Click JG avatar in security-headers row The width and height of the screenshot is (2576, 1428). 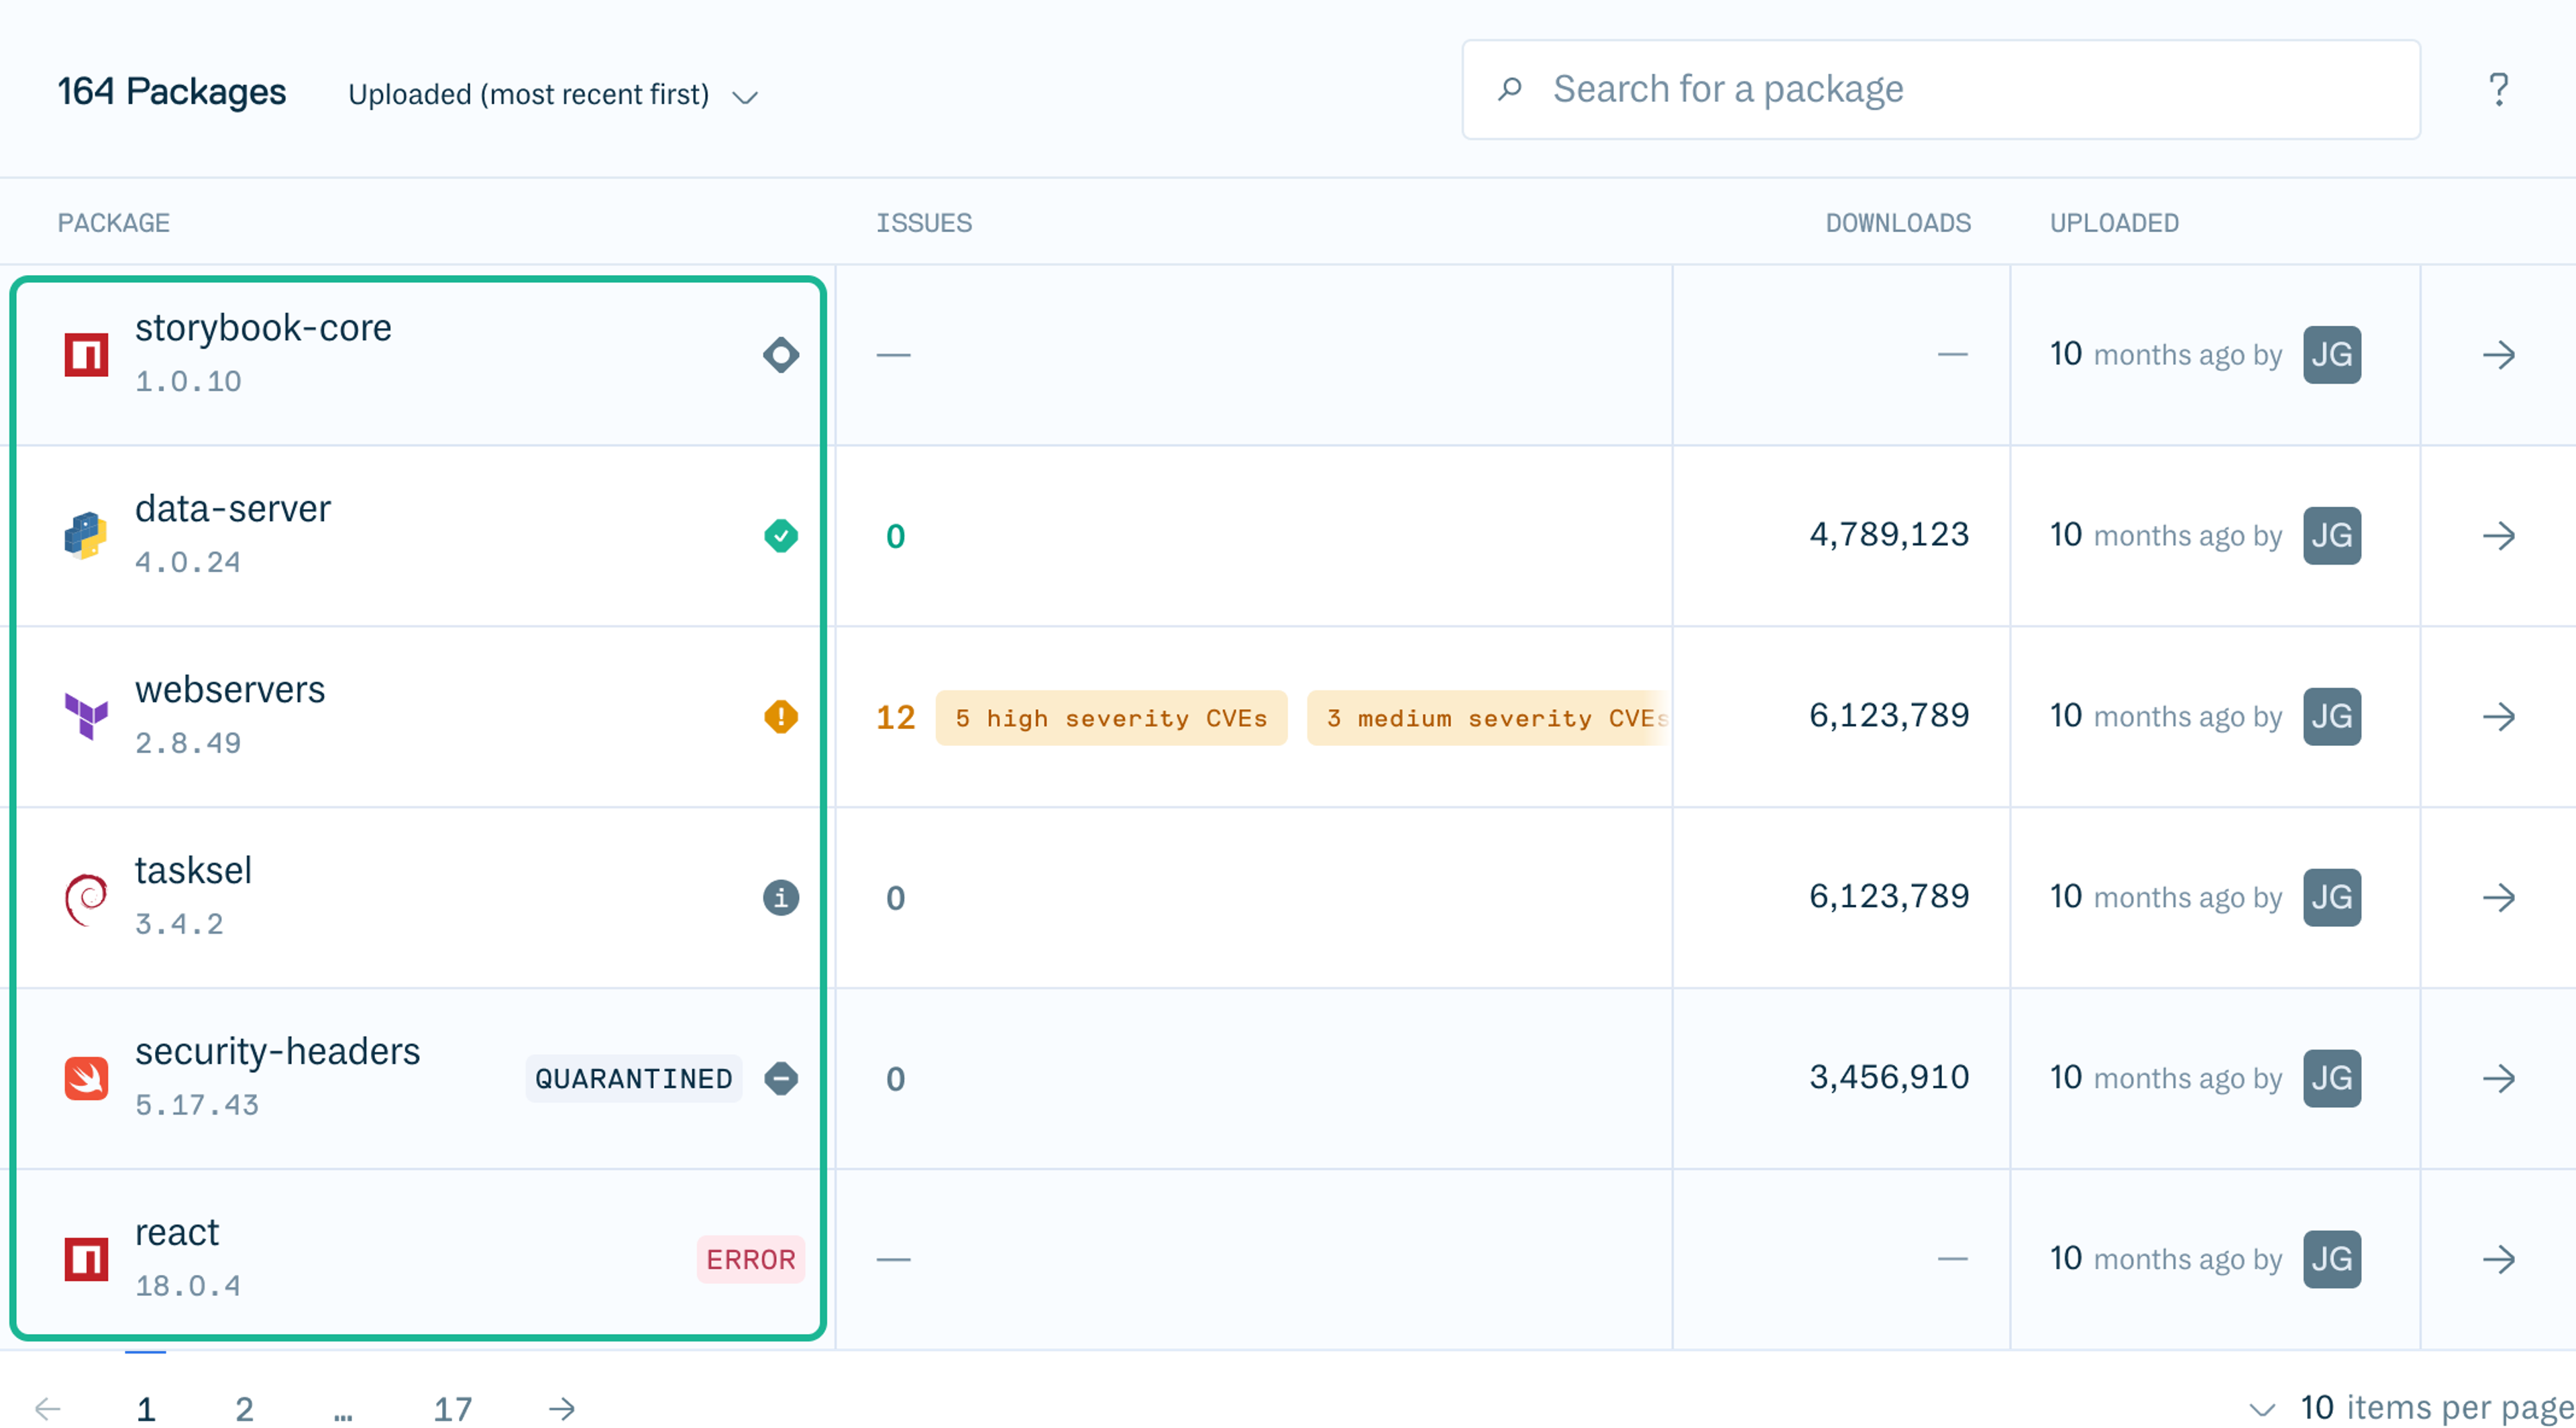click(x=2332, y=1079)
